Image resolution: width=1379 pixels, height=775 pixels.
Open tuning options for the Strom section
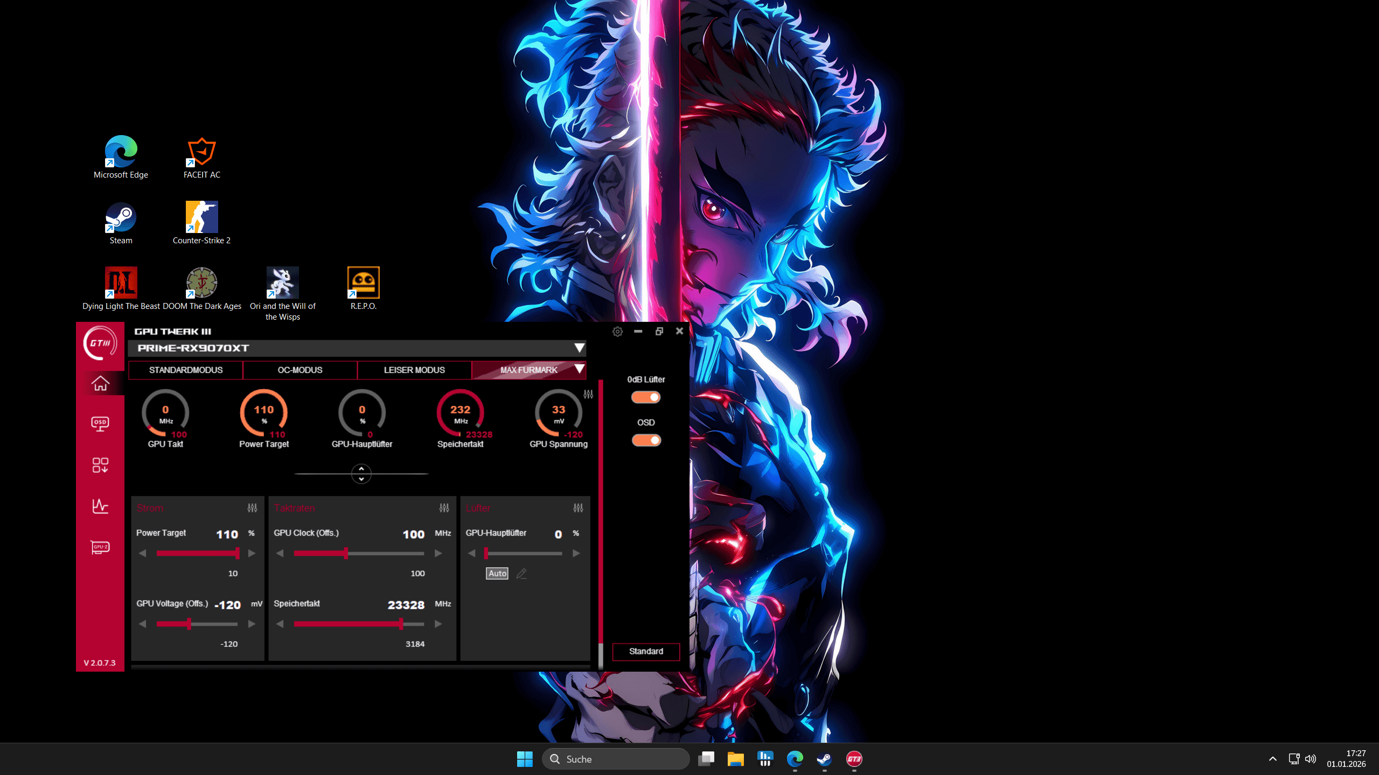point(251,508)
